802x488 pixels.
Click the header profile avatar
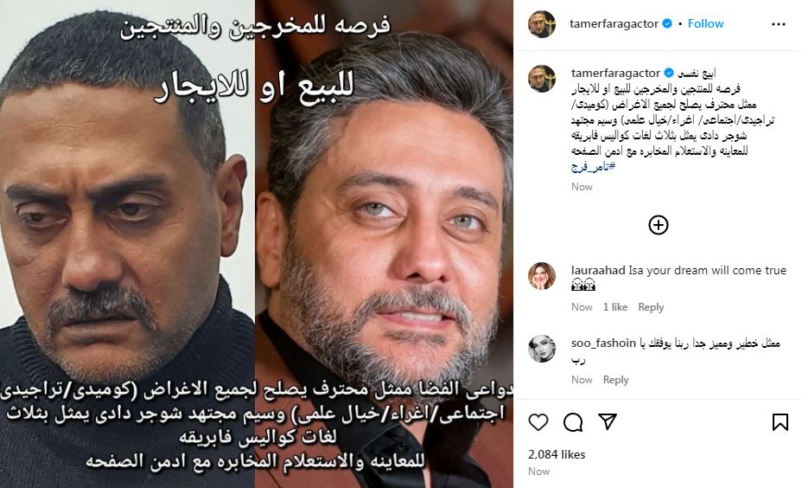coord(542,24)
